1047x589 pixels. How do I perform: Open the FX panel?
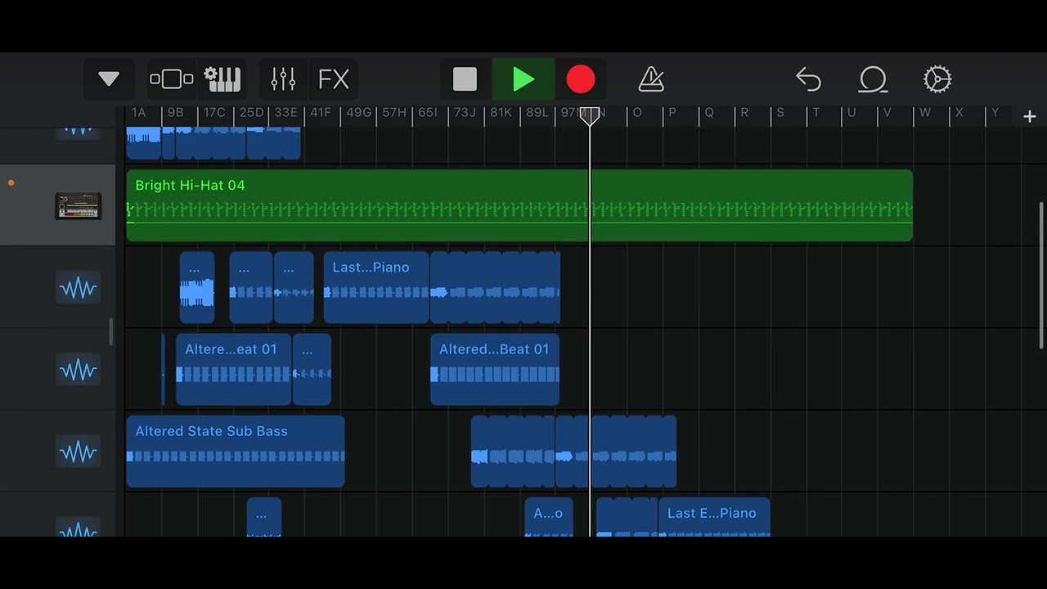(333, 79)
